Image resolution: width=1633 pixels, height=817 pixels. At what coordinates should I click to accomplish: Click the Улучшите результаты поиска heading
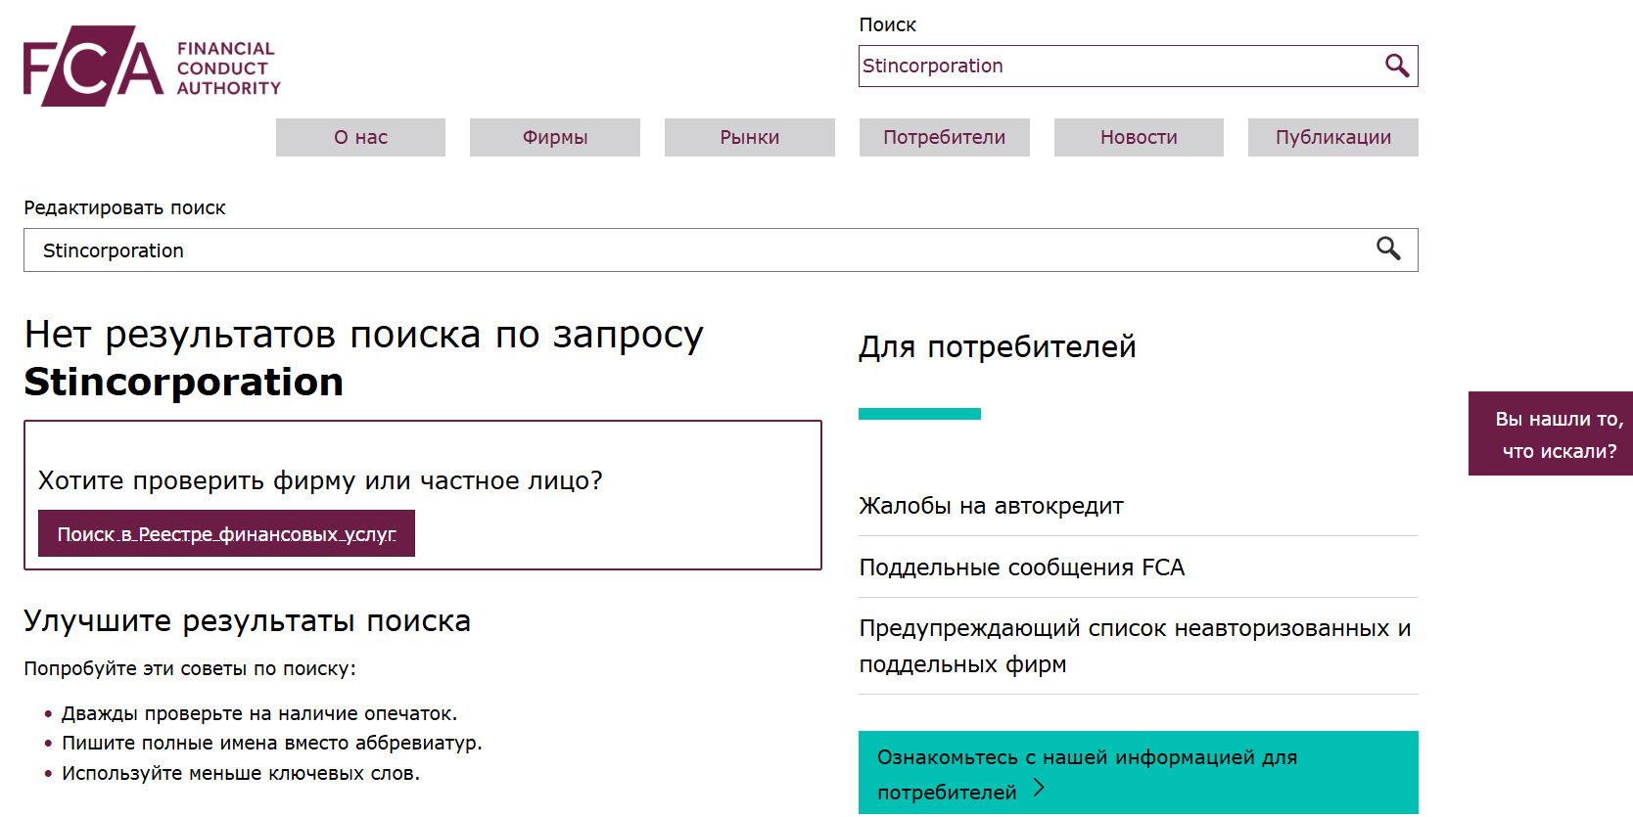(x=248, y=620)
